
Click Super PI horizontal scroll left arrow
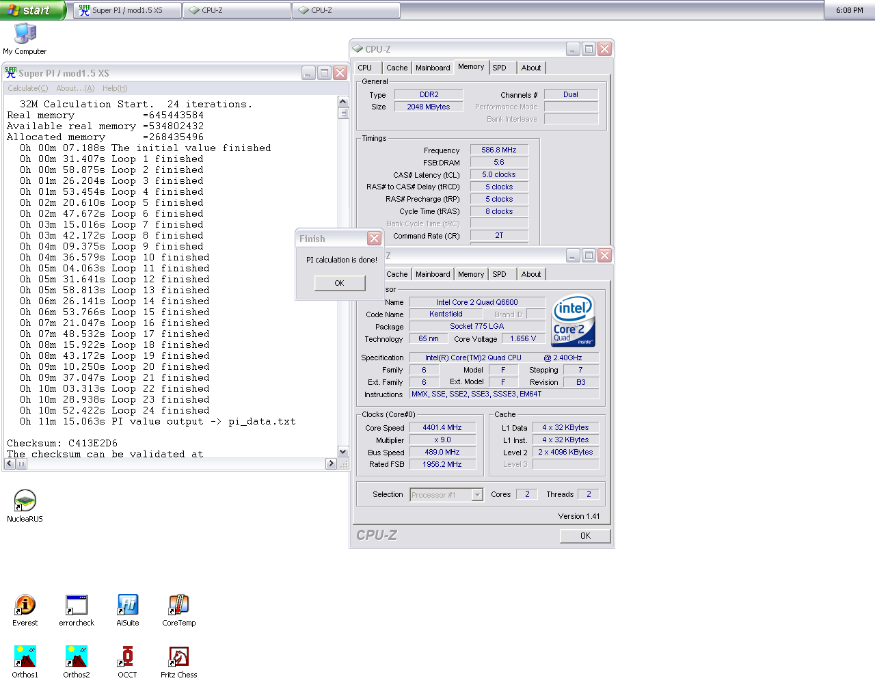[10, 463]
